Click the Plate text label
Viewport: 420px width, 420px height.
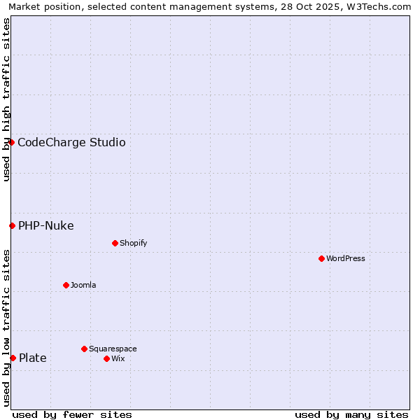[x=32, y=358]
